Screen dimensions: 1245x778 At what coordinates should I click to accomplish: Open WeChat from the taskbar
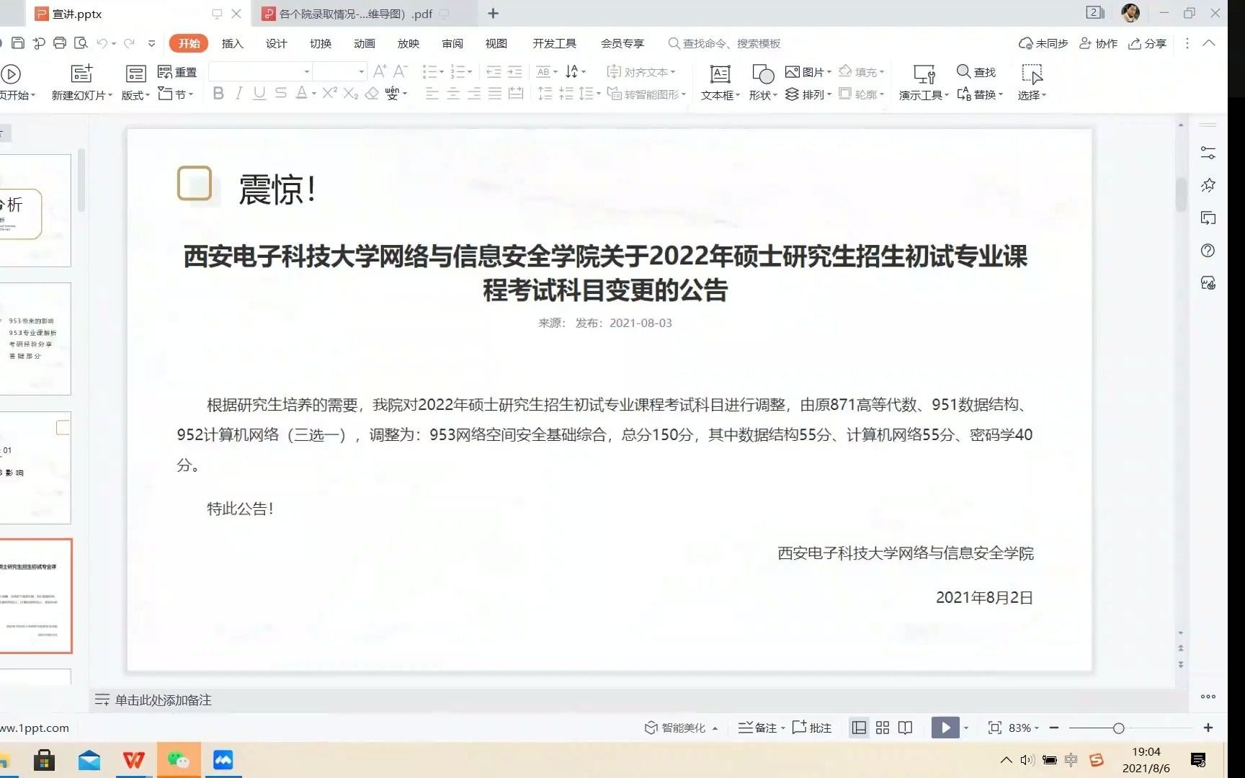coord(178,760)
